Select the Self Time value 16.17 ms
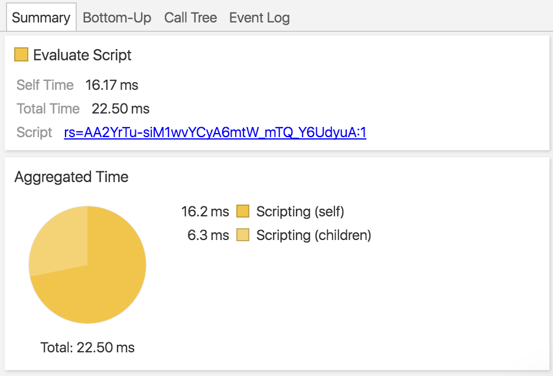The width and height of the screenshot is (553, 376). pos(112,85)
